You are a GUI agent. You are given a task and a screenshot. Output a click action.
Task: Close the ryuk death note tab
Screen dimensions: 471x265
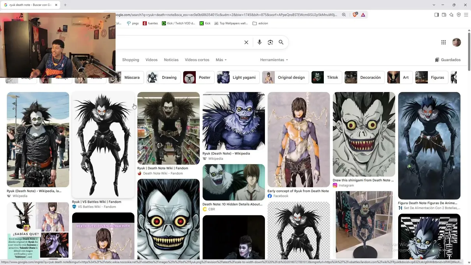(56, 5)
